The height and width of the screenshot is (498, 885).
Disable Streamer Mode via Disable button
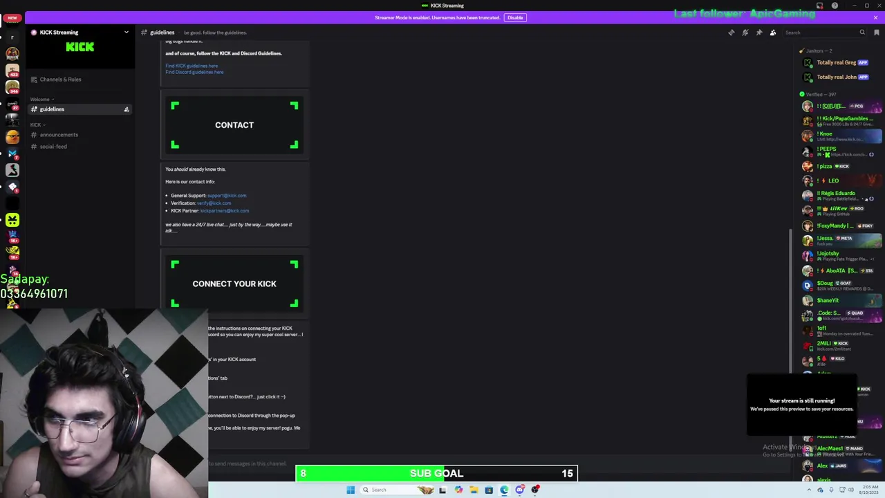click(515, 17)
